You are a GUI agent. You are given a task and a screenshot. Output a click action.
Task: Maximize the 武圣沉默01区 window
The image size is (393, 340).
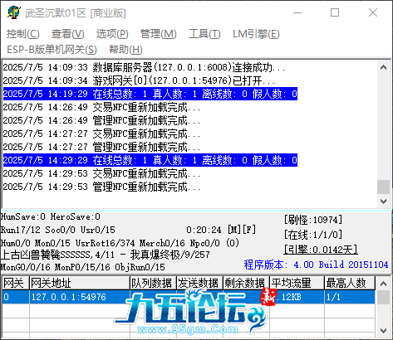click(335, 12)
